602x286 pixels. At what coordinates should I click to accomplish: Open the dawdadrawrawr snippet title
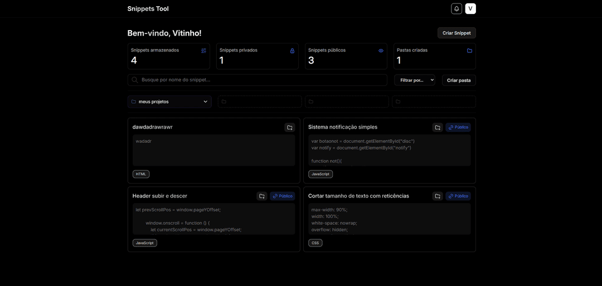(x=152, y=127)
